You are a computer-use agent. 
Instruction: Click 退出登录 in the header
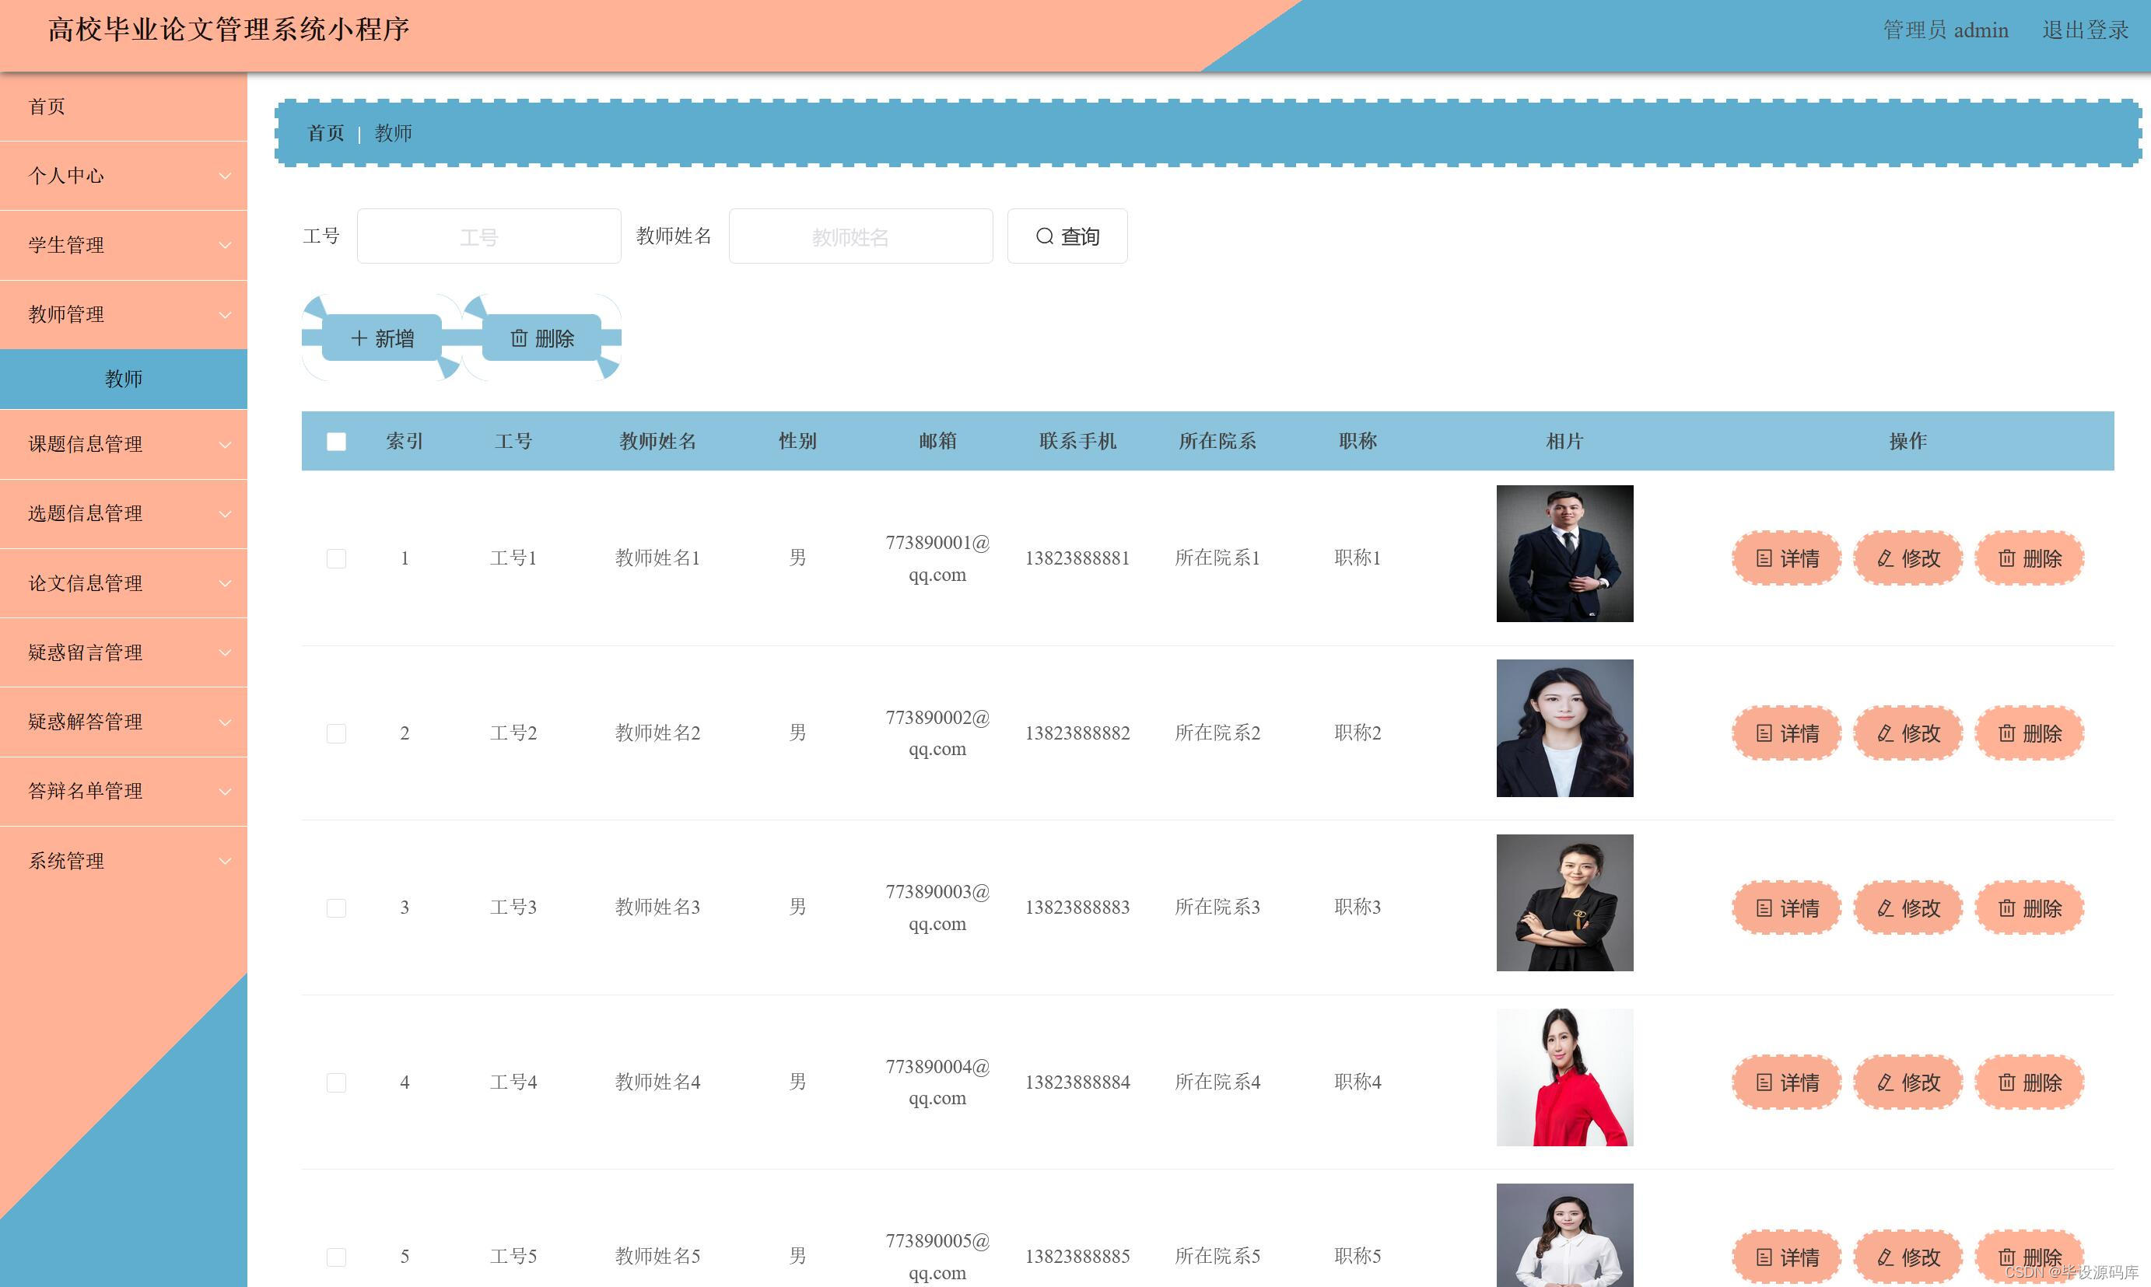[2085, 30]
